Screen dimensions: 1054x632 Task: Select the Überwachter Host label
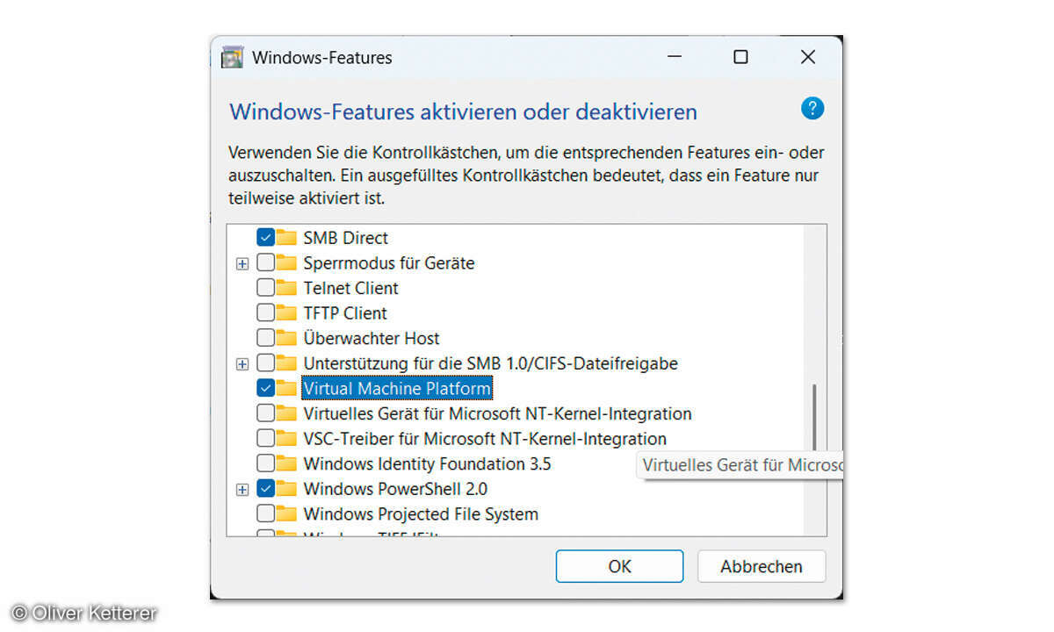click(x=372, y=338)
